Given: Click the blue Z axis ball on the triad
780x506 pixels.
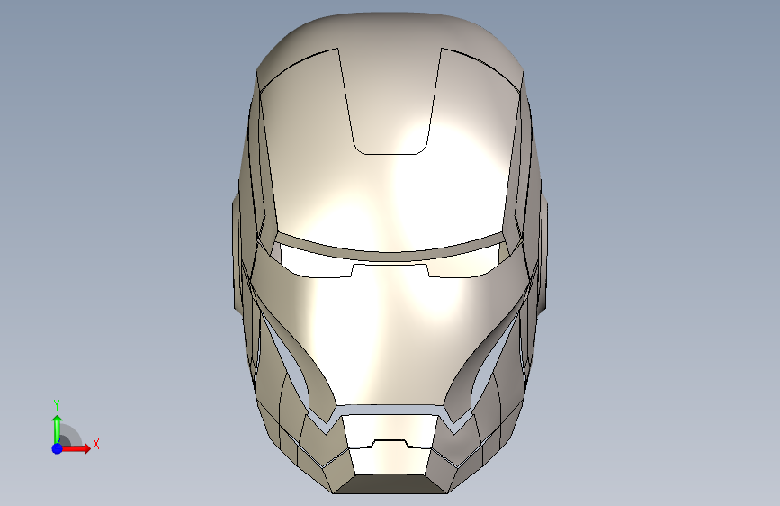Looking at the screenshot, I should pos(58,448).
